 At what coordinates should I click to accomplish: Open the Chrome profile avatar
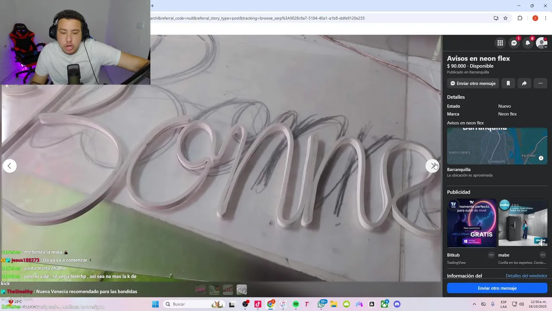click(x=535, y=18)
